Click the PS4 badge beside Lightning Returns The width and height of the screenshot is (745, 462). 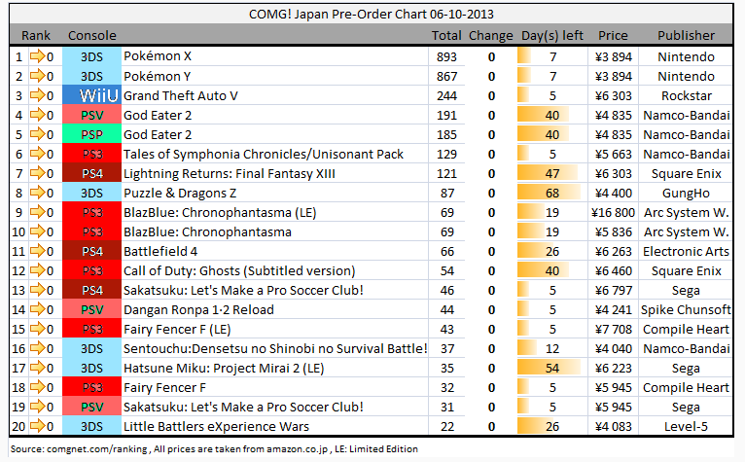(91, 173)
